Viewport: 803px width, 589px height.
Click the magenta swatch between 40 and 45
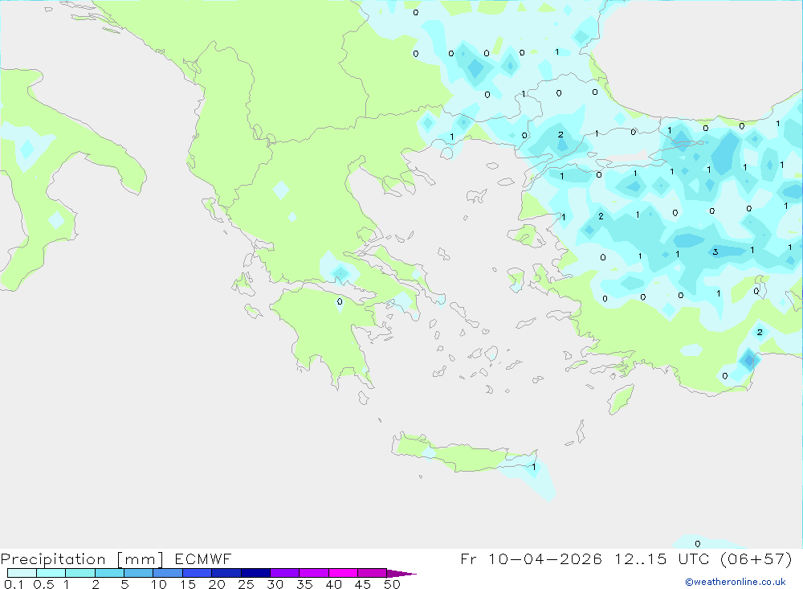[343, 573]
